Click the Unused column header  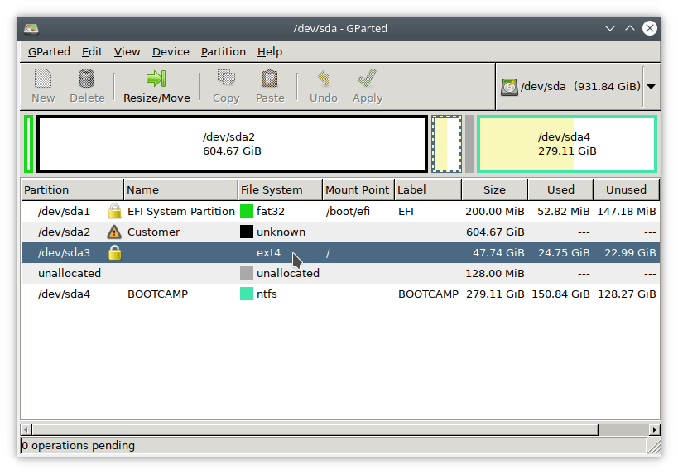tap(625, 189)
